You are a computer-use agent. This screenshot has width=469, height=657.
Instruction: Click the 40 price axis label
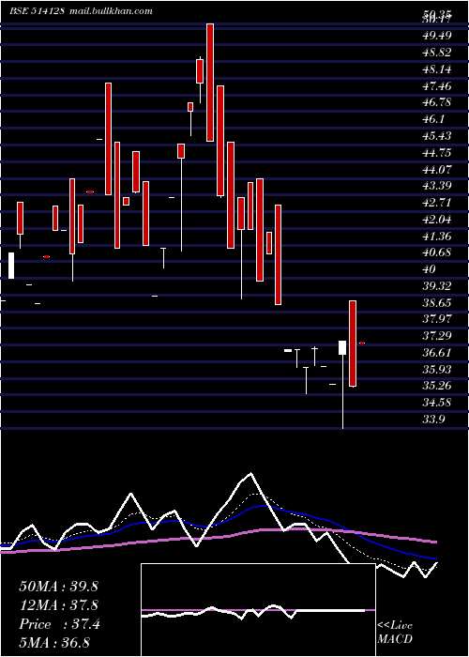tap(430, 269)
